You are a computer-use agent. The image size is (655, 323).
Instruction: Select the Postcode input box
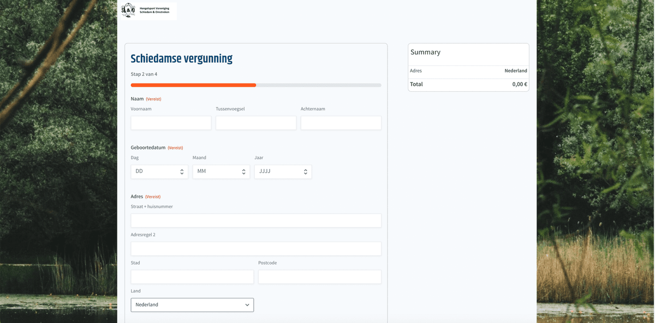click(x=319, y=277)
